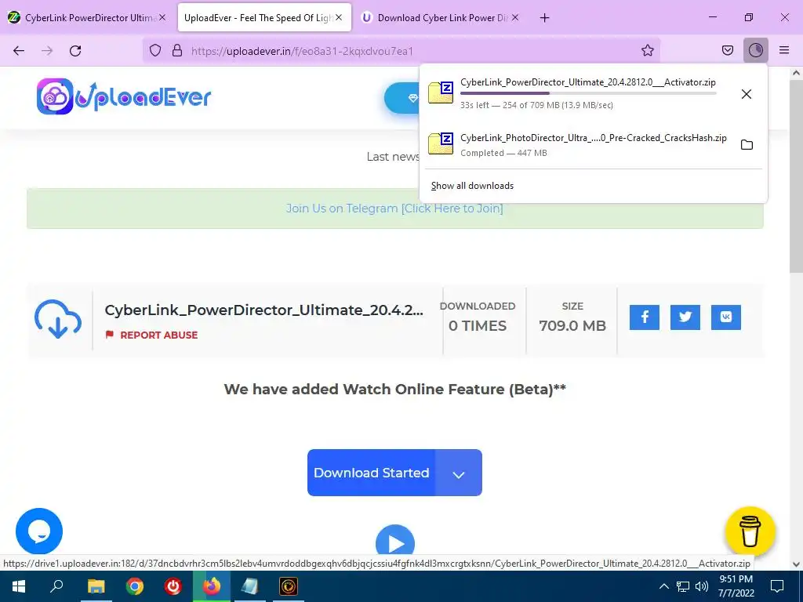Close the UploadEver tab
The image size is (803, 602).
click(339, 17)
